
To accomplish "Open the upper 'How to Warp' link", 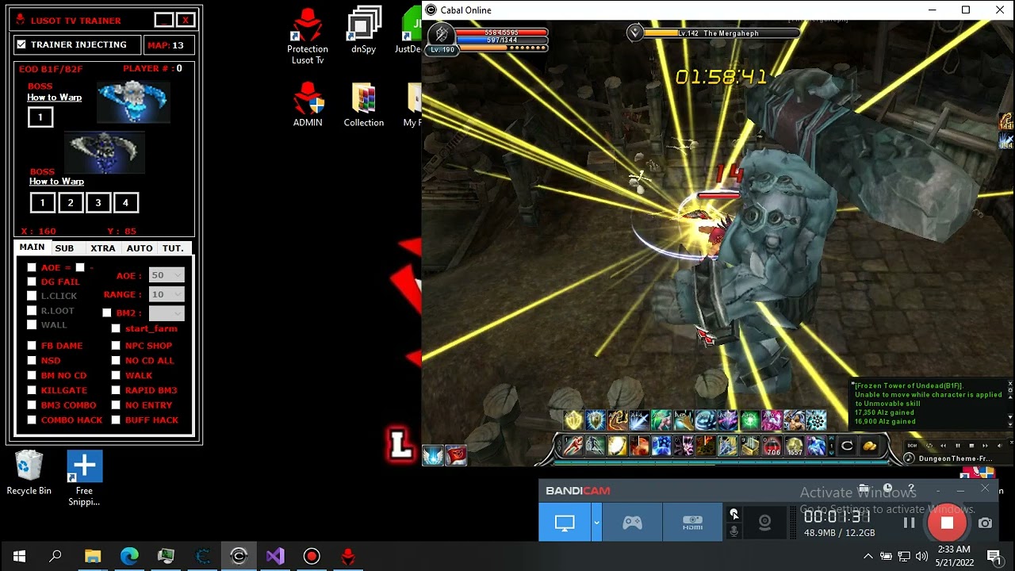I will coord(55,98).
